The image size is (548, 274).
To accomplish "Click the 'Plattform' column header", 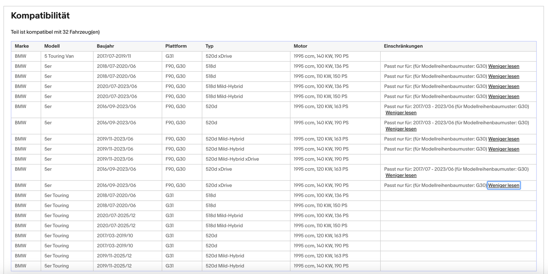I will 176,46.
